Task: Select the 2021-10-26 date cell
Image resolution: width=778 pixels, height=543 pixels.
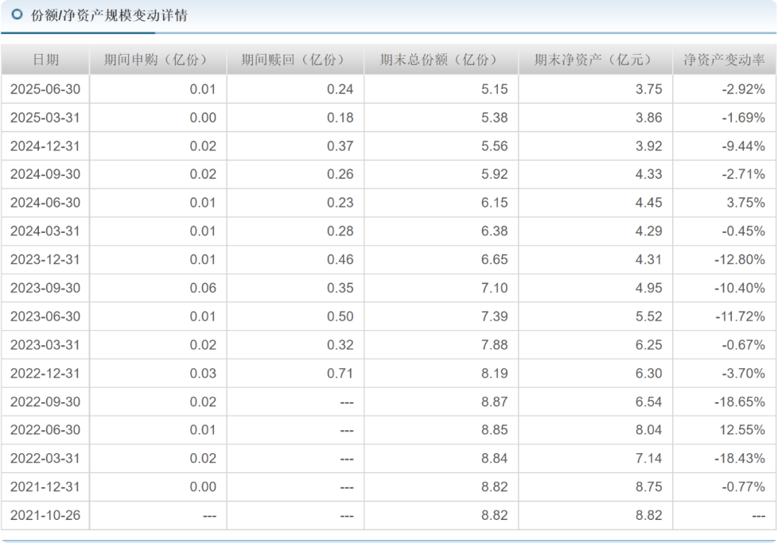Action: tap(45, 516)
